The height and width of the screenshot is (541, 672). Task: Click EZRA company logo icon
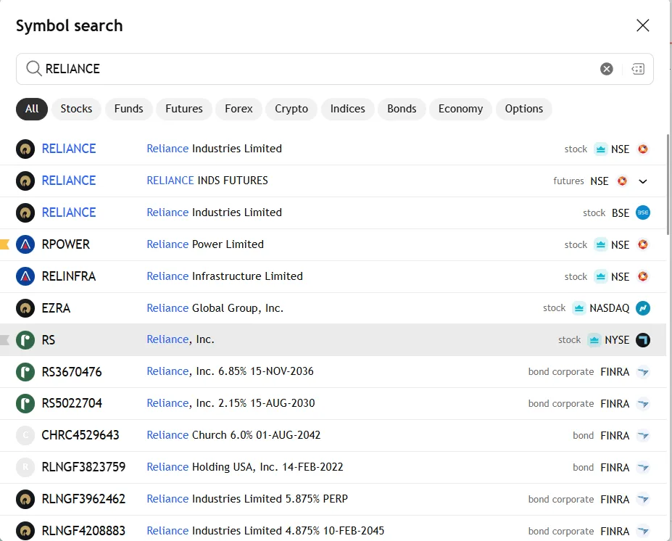(25, 308)
